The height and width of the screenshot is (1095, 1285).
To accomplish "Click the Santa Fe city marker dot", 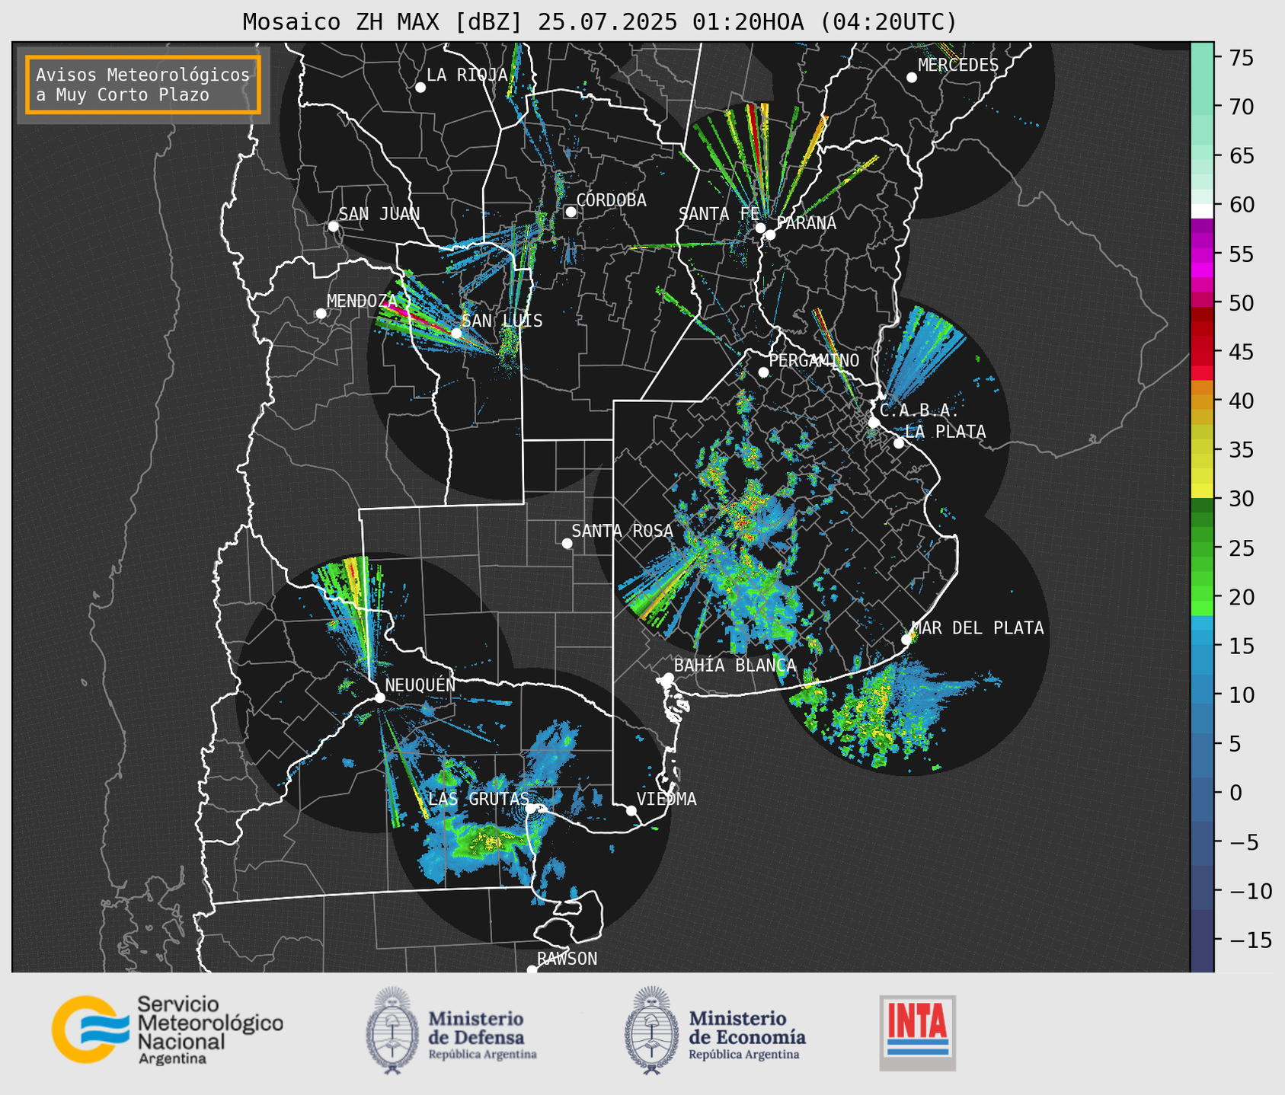I will 760,228.
